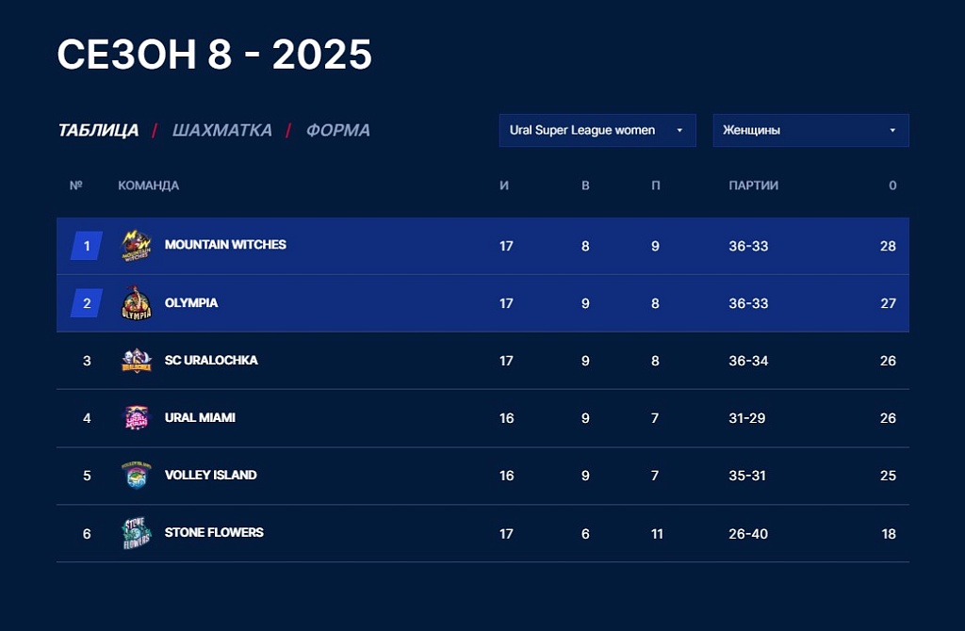
Task: Select the SC URALOCHKA team name
Action: [211, 361]
